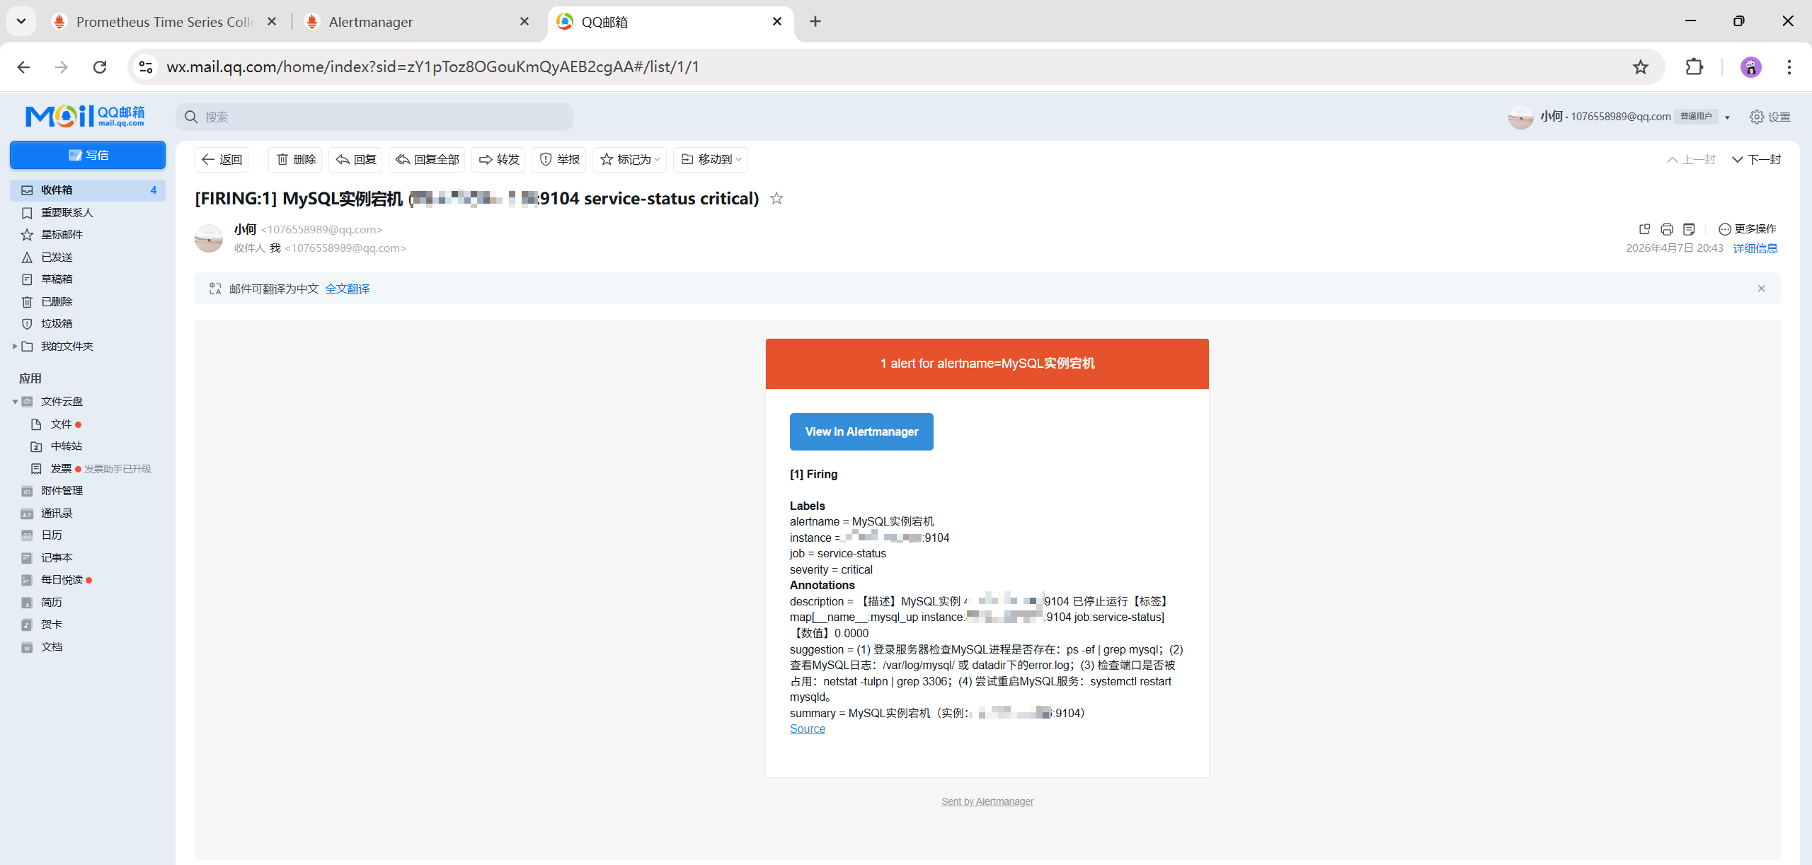The height and width of the screenshot is (865, 1812).
Task: Open the 移动到 dropdown
Action: (711, 160)
